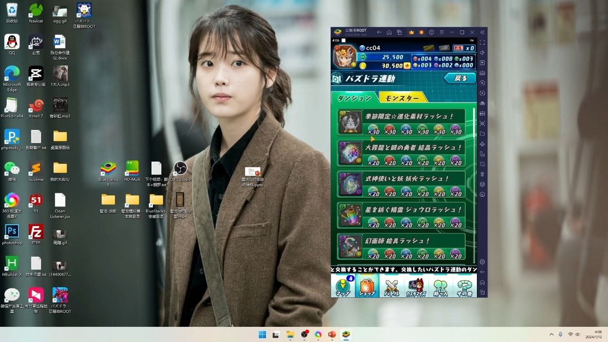Tap the snow globe thumbnail of 季節限定 rush
The image size is (608, 342).
click(x=351, y=123)
